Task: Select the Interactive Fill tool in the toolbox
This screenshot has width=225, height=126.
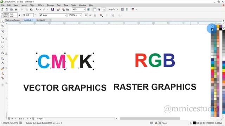Action: point(2,73)
